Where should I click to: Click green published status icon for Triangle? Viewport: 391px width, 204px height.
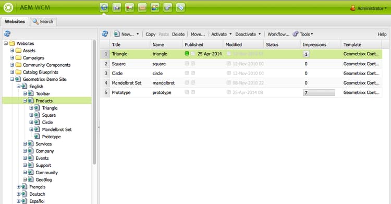coord(187,53)
